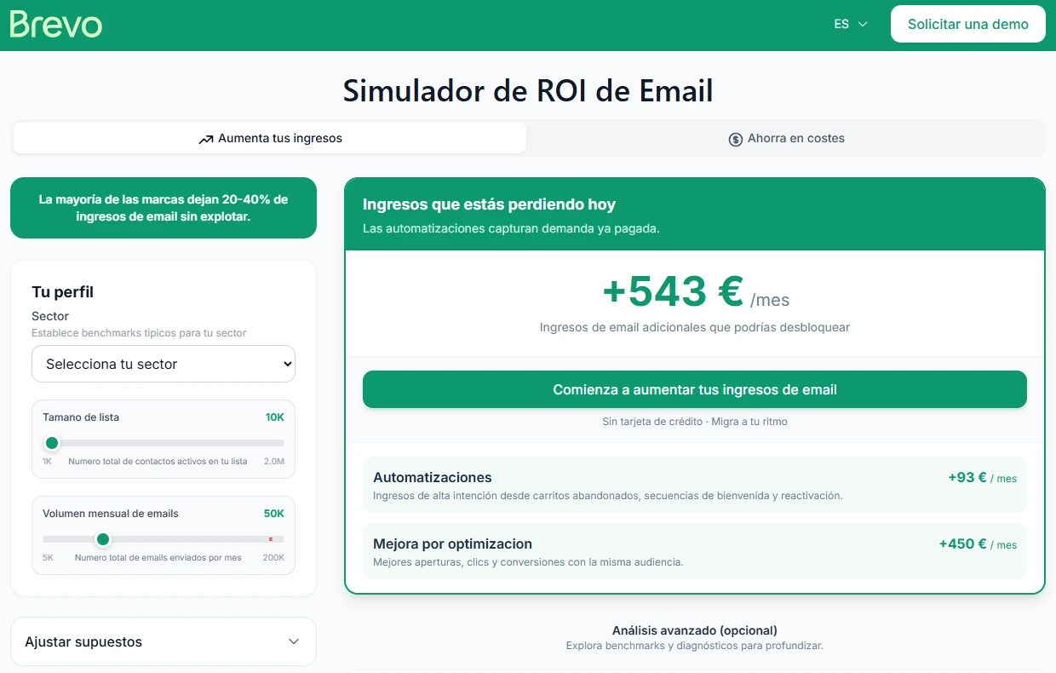Expand the Ajustar supuestos section
The image size is (1056, 673).
163,641
